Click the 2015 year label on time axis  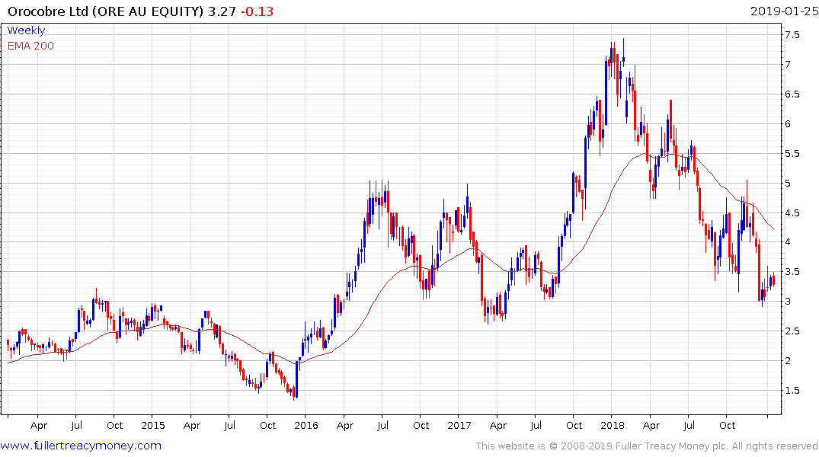(x=153, y=425)
